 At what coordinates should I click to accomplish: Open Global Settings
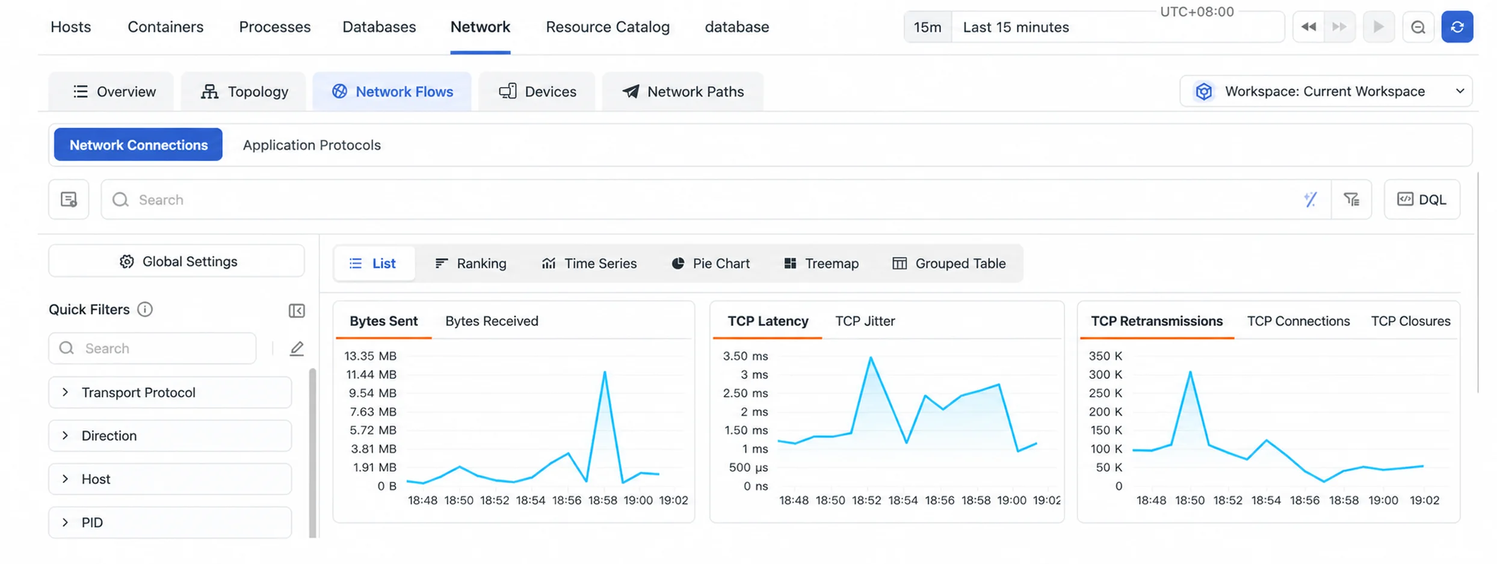click(176, 262)
